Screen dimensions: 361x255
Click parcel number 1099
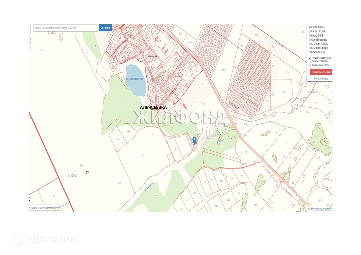pyautogui.click(x=224, y=70)
